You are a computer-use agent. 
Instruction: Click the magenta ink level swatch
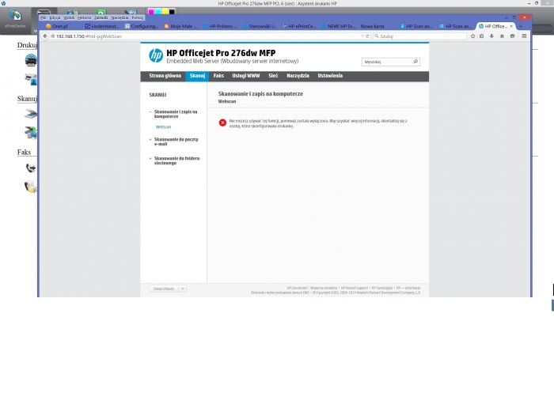tap(151, 11)
